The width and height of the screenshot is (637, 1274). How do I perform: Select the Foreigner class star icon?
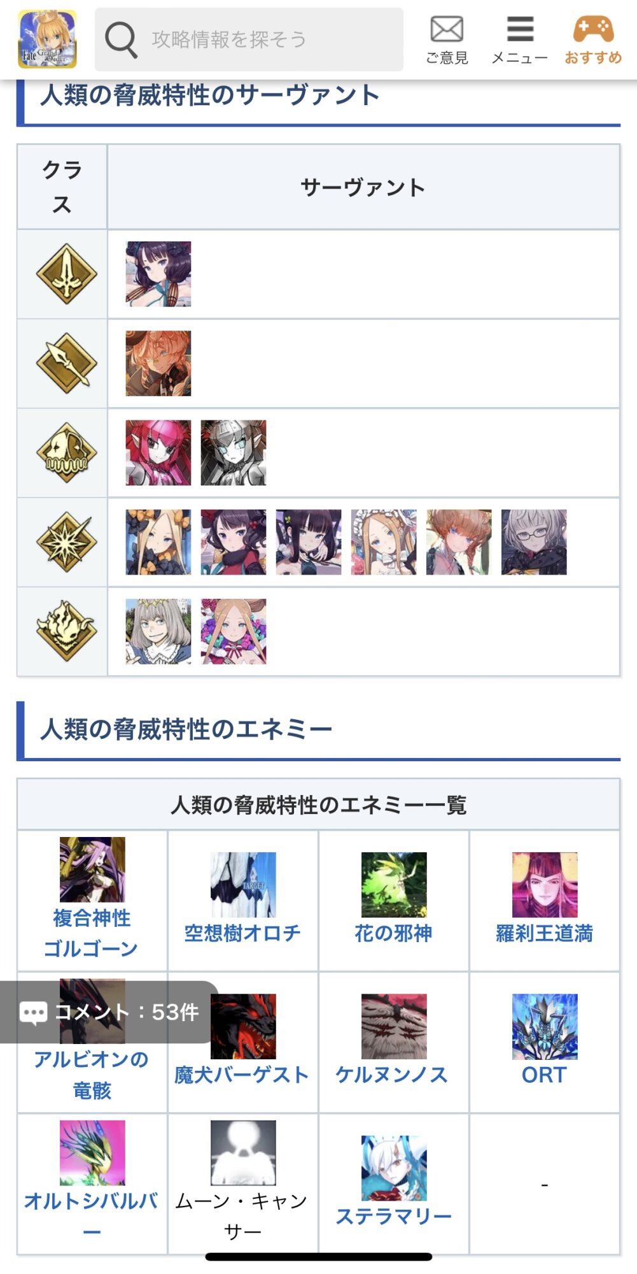pos(66,541)
